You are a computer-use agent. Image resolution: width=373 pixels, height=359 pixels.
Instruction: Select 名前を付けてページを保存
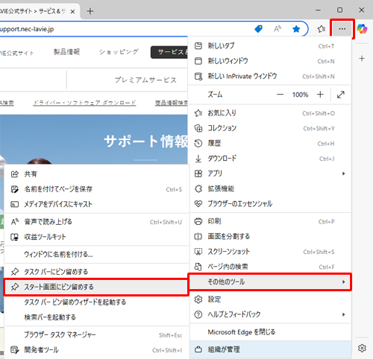[96, 189]
